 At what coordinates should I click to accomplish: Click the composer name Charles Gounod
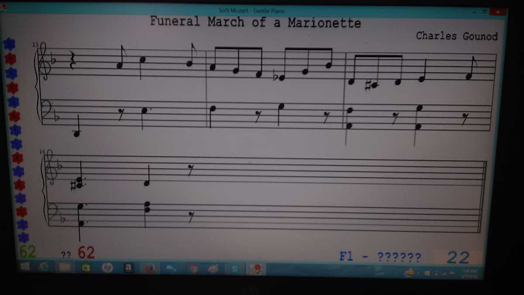[457, 36]
